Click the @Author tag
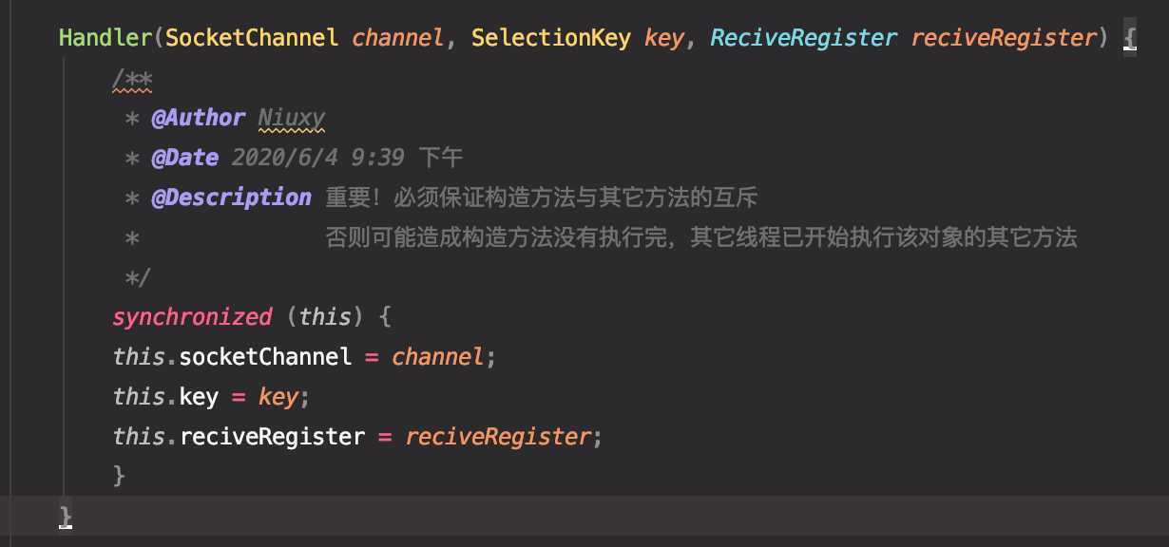 198,118
